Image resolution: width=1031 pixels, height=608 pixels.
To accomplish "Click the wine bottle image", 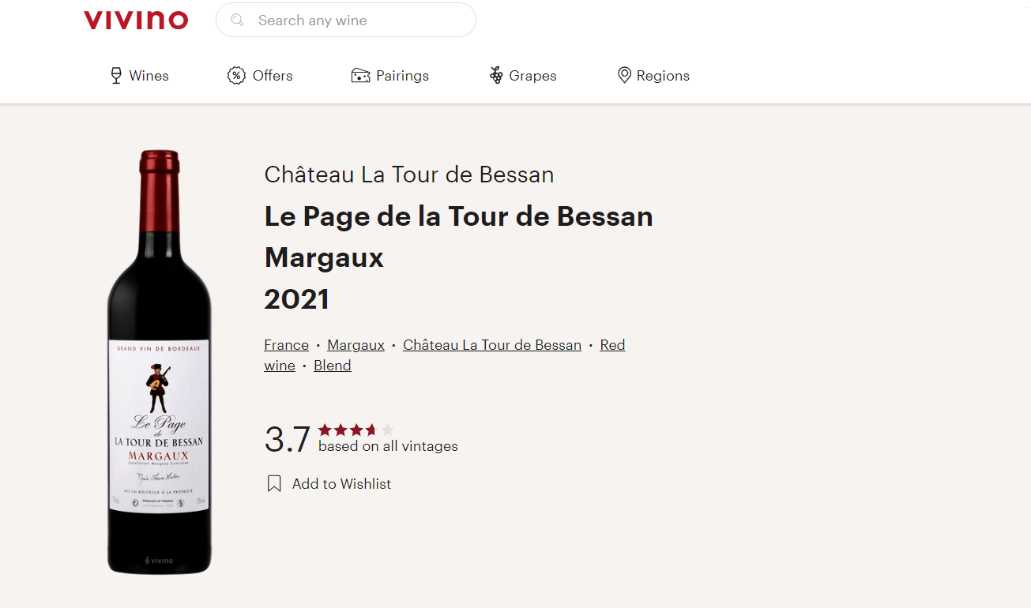I will [x=160, y=363].
